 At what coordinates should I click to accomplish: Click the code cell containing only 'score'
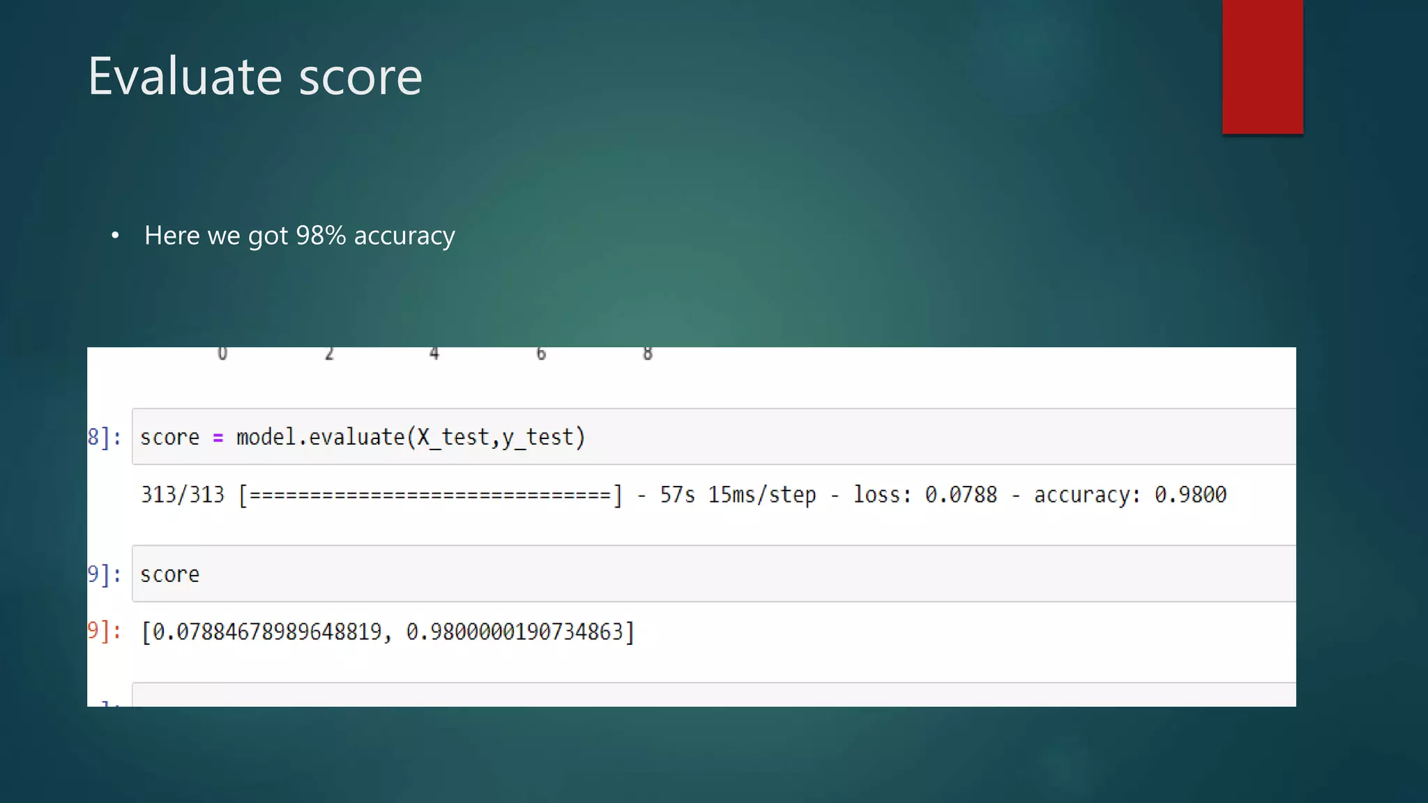[714, 574]
